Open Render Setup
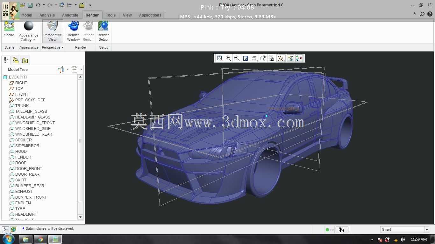Viewport: 435px width, 244px height. point(103,31)
